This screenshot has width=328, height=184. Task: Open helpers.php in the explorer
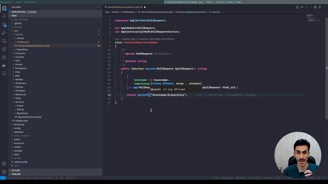tap(22, 121)
